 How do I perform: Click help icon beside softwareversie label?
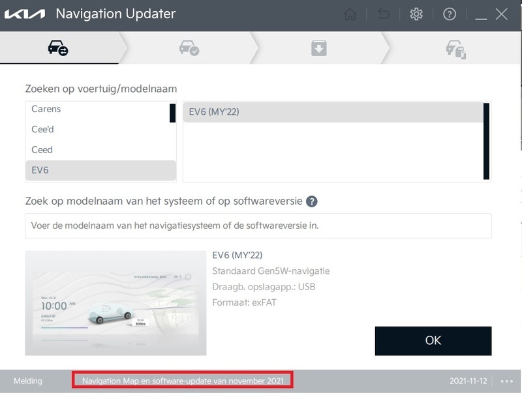(312, 201)
